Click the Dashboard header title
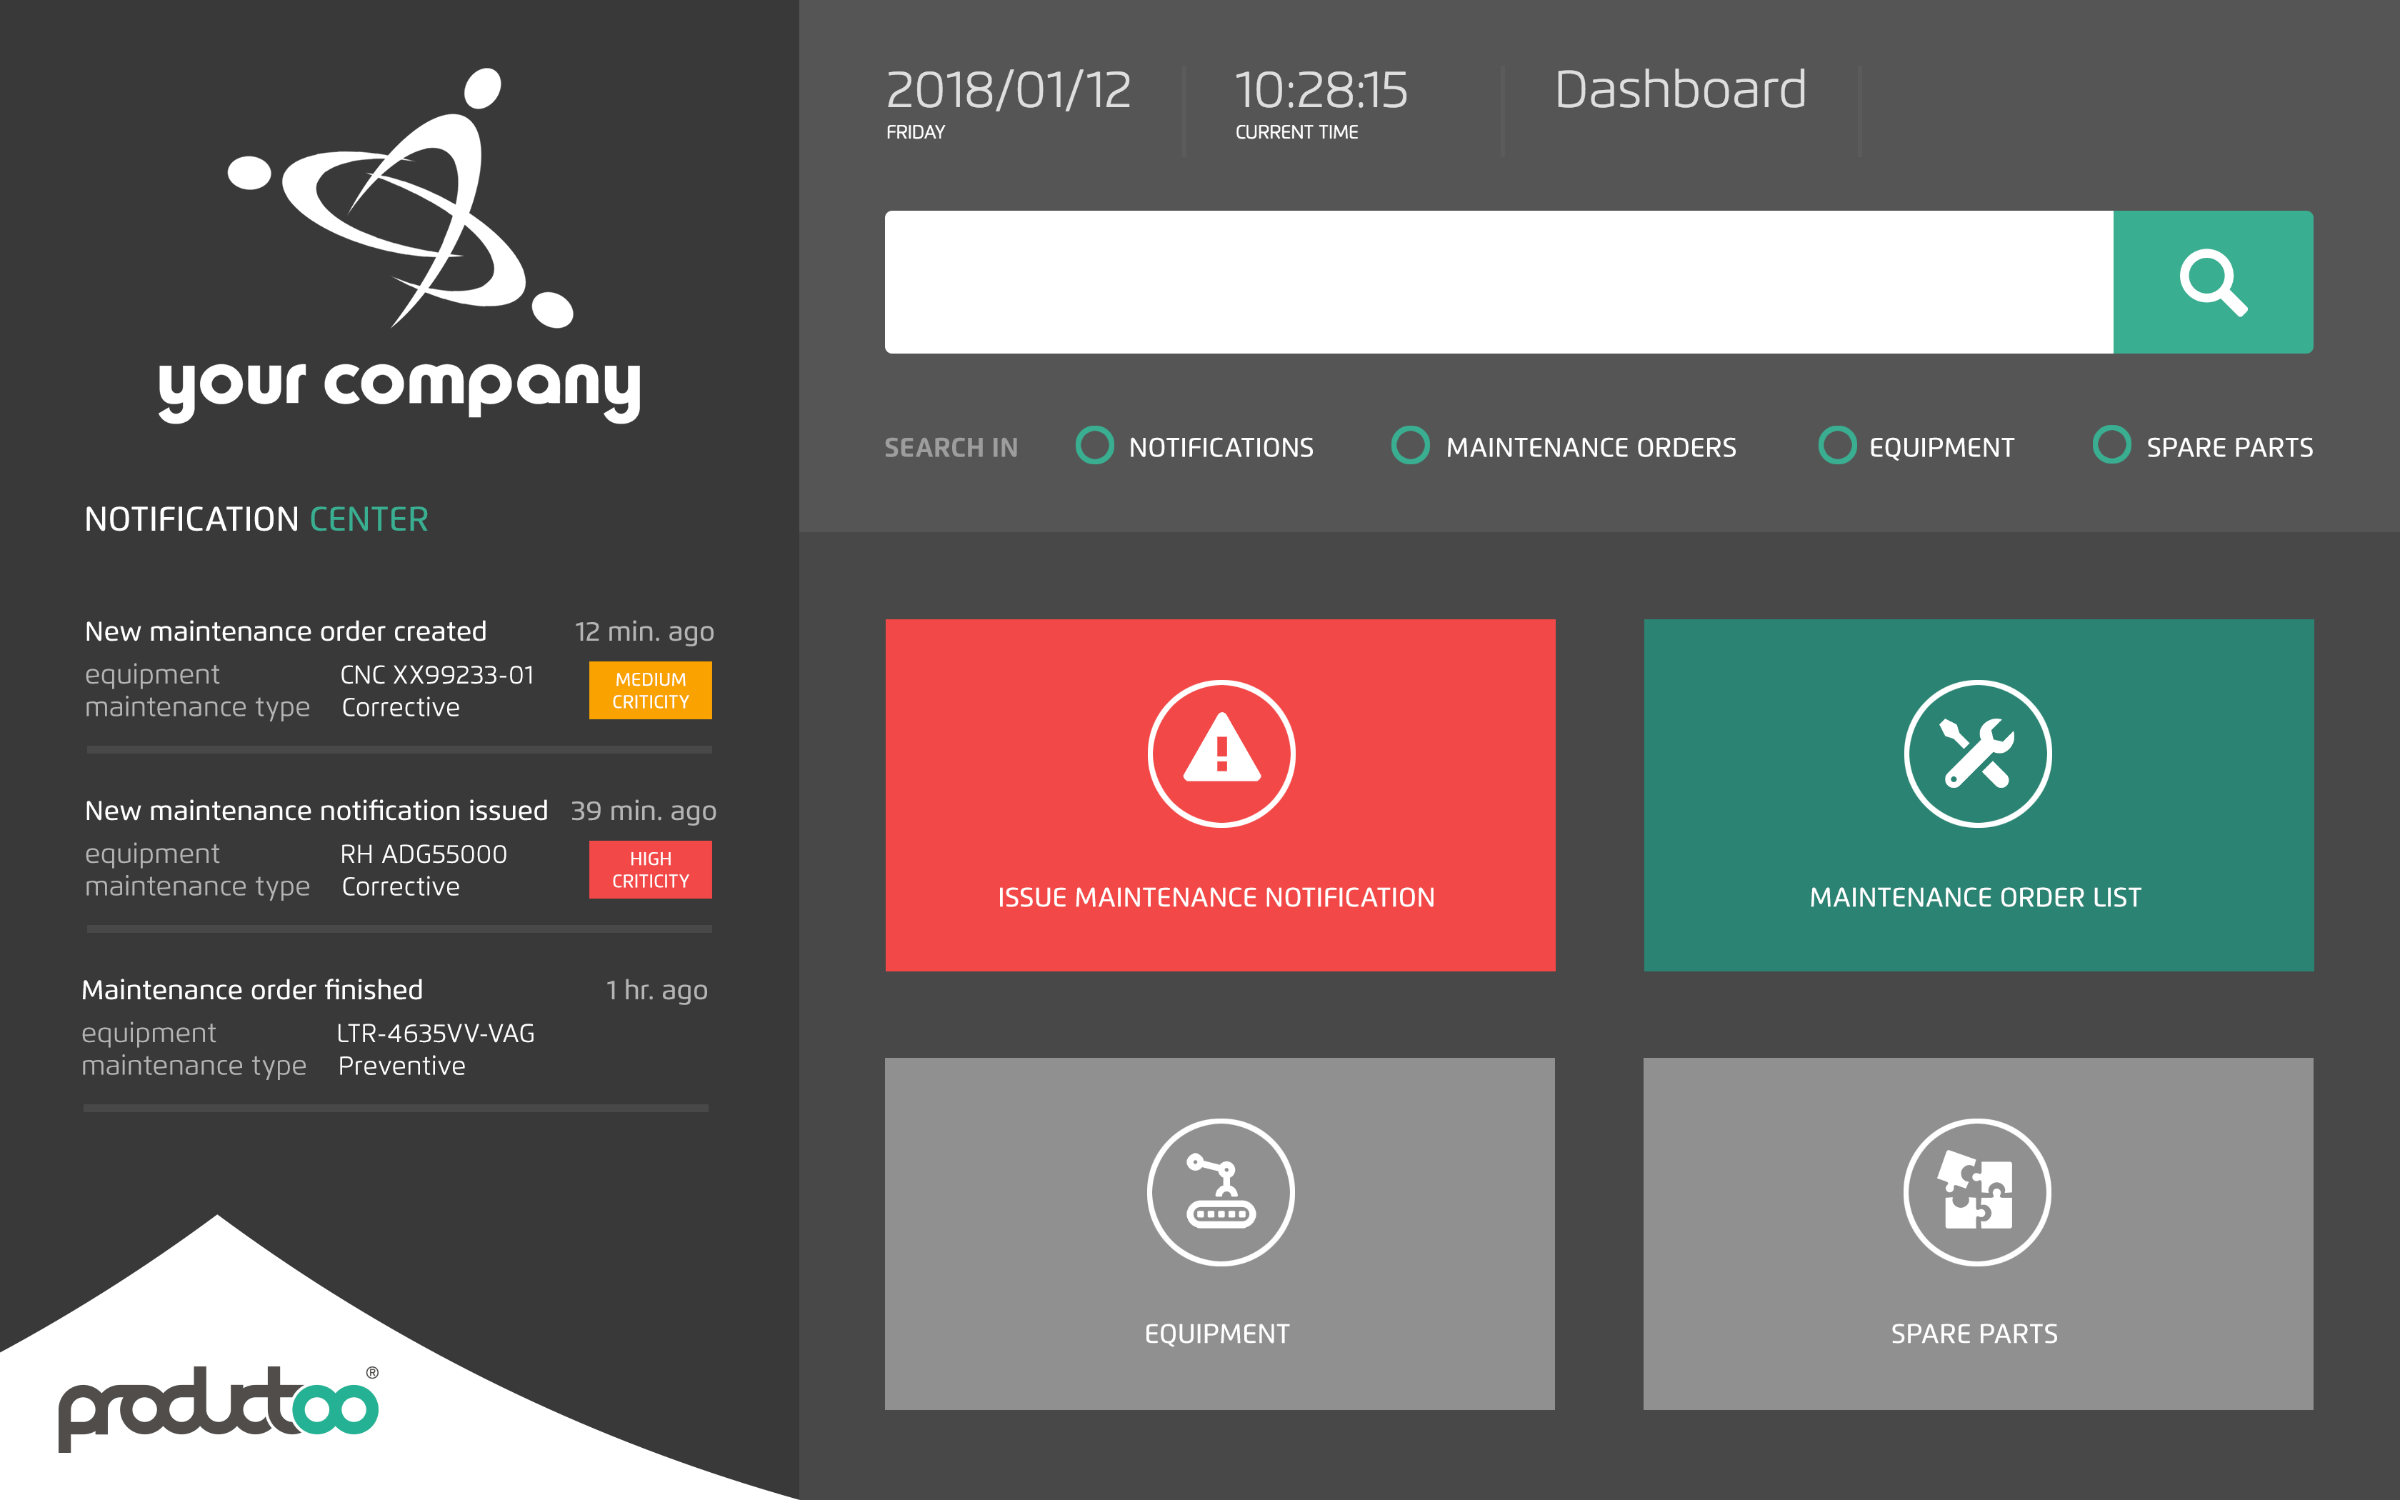Screen dimensions: 2400x1500 [1680, 91]
